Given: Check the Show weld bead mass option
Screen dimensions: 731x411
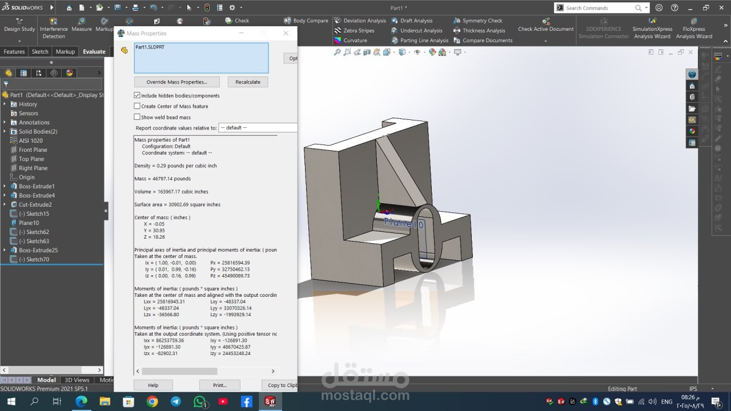Looking at the screenshot, I should pyautogui.click(x=137, y=117).
